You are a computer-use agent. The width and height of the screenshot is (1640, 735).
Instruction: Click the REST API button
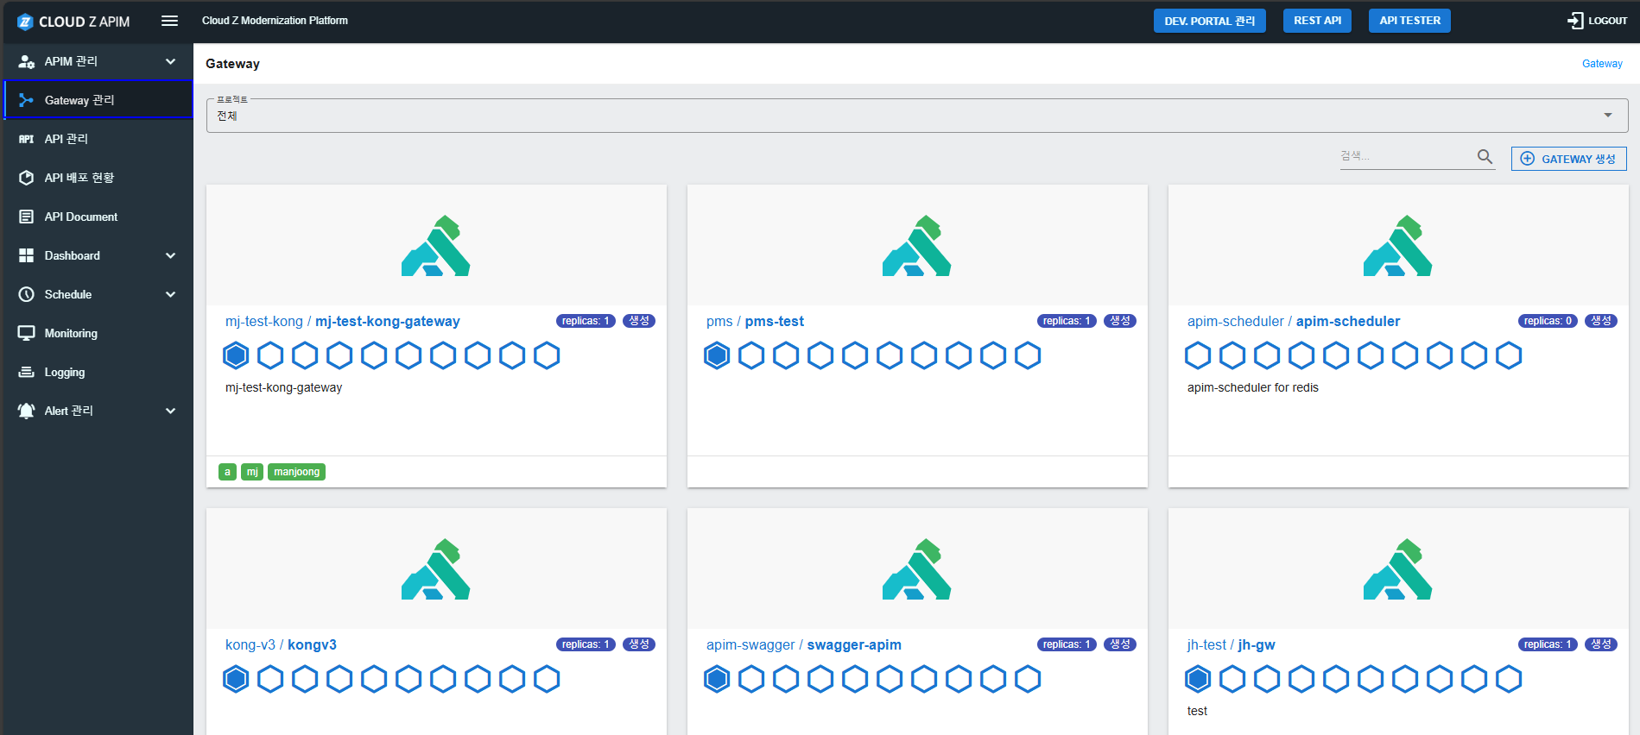pyautogui.click(x=1317, y=21)
